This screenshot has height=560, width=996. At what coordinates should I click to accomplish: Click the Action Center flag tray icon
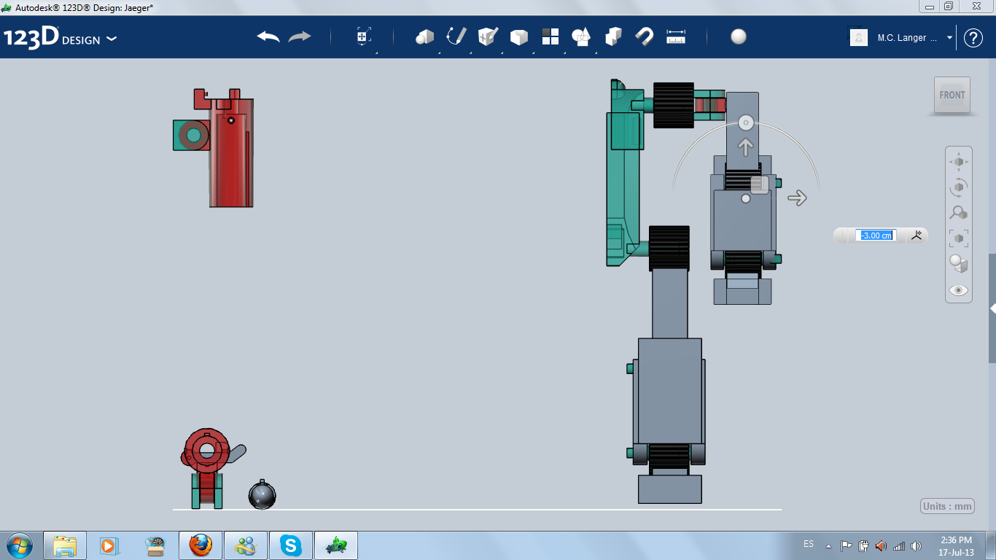click(846, 545)
